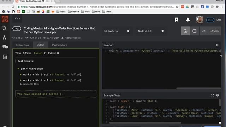Click the horizontal scrollbar in Example Tests
Screen dimensions: 226x127
click(x=145, y=123)
